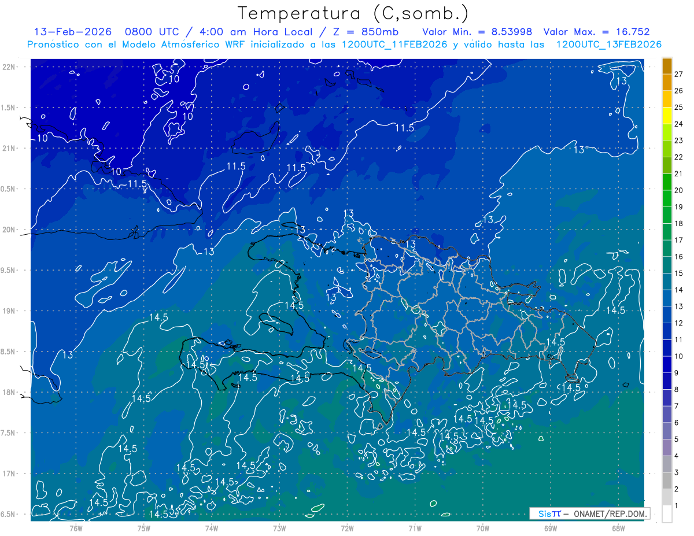Click the 'ONAMET/REP.DOM.' credit label
Image resolution: width=694 pixels, height=536 pixels.
[610, 513]
